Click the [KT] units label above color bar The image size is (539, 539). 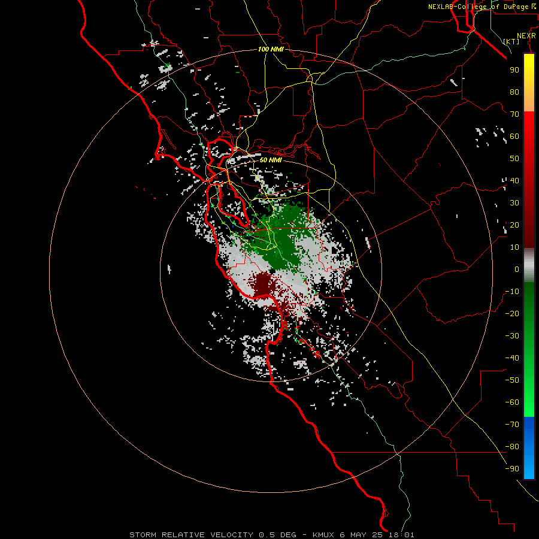(511, 41)
